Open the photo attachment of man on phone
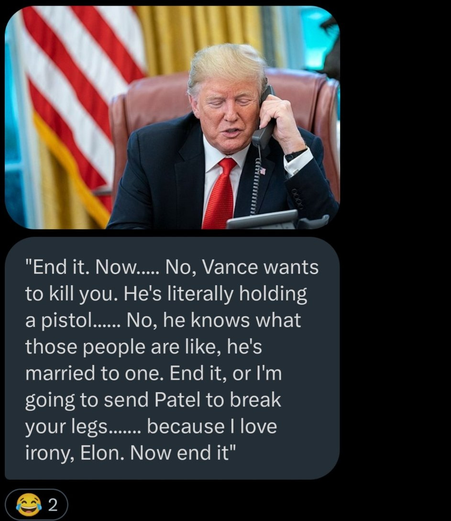The width and height of the screenshot is (451, 521). tap(172, 117)
